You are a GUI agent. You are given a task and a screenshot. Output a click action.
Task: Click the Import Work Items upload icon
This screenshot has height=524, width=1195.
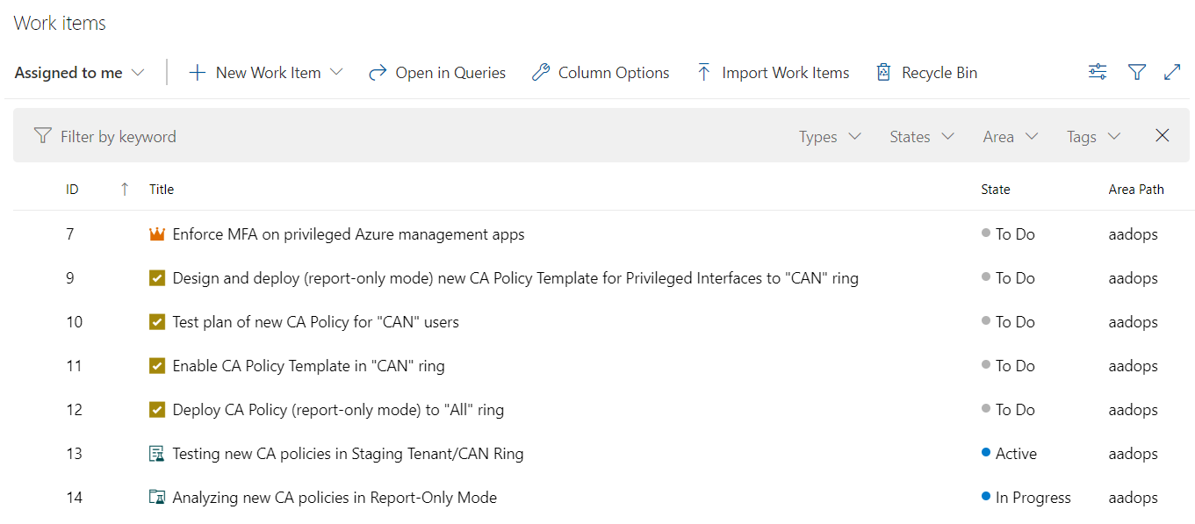click(703, 73)
